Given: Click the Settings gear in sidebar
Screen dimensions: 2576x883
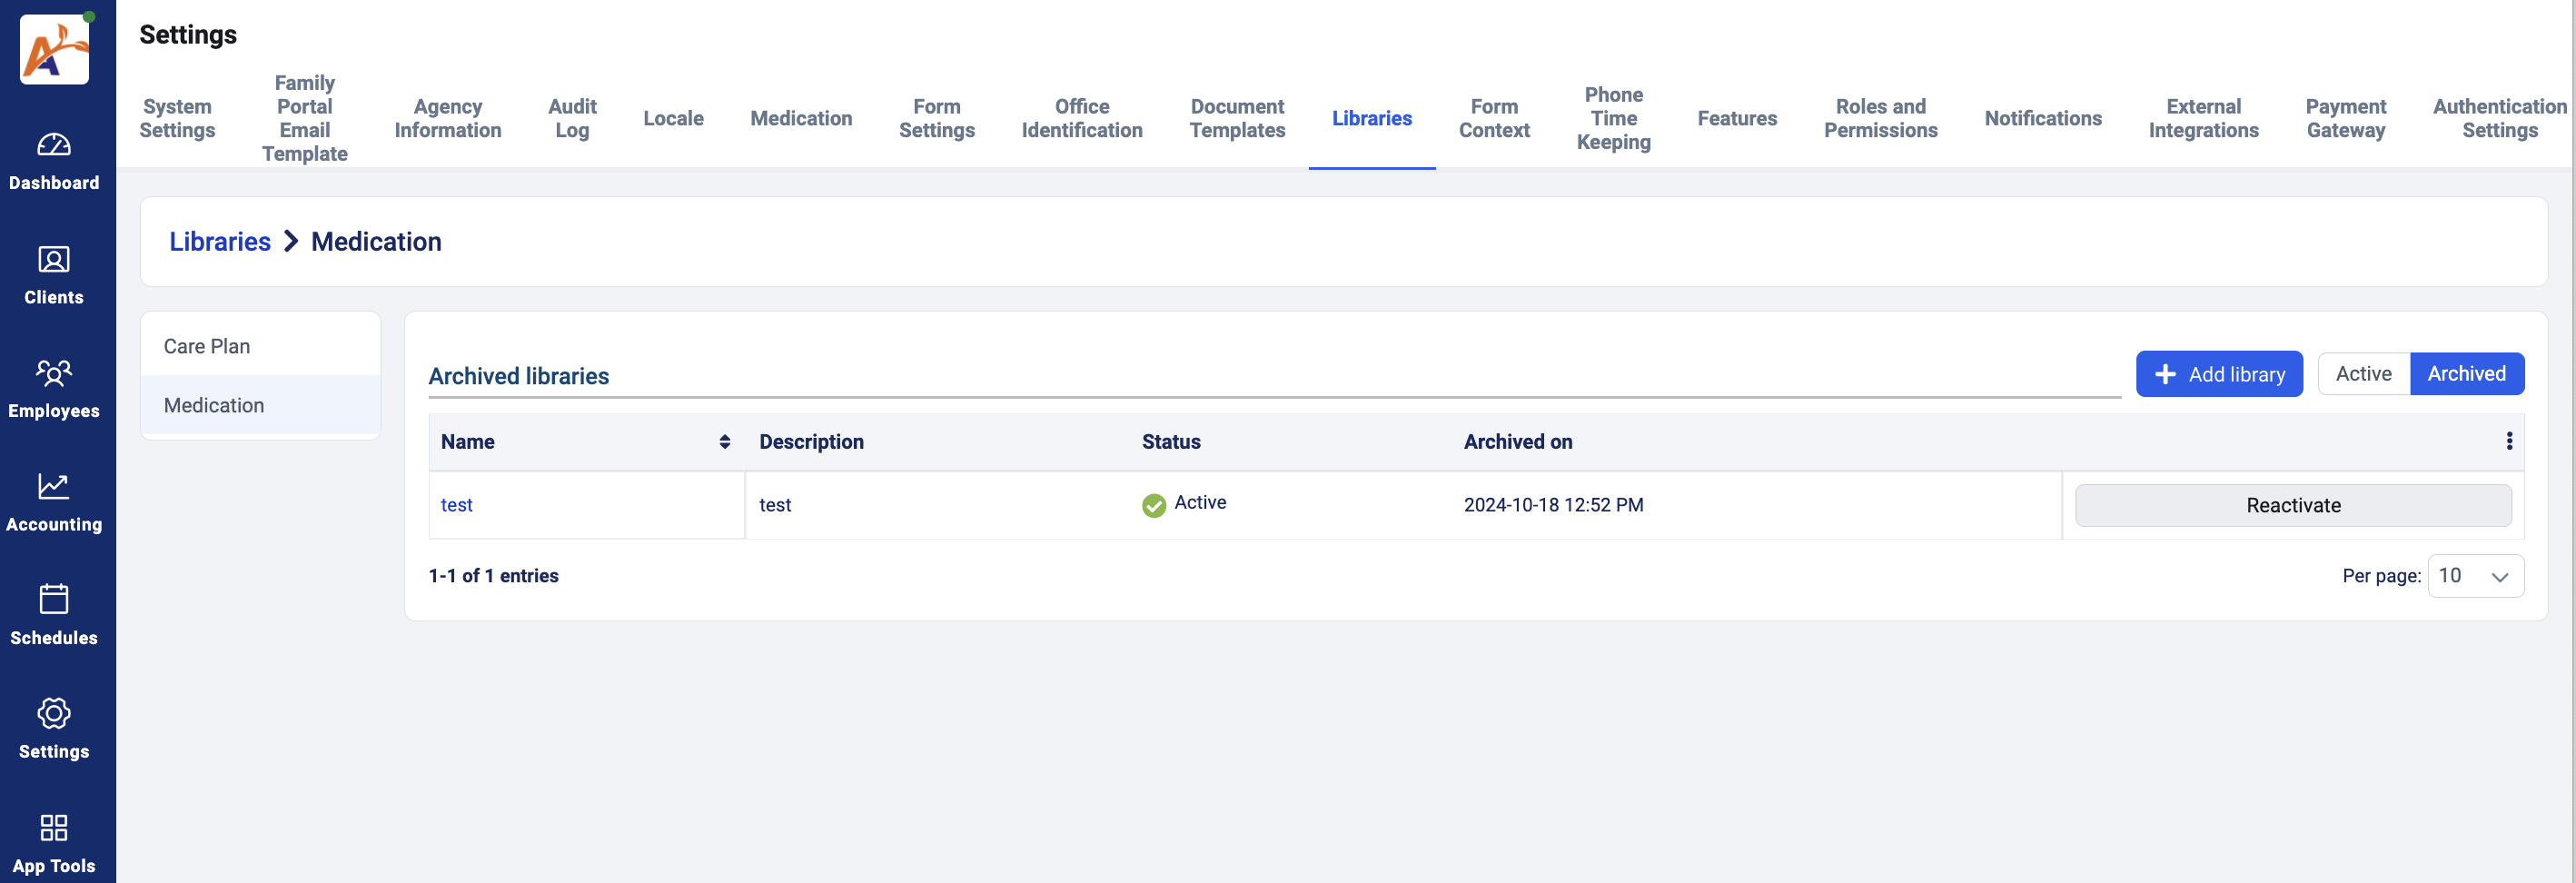Looking at the screenshot, I should click(54, 714).
